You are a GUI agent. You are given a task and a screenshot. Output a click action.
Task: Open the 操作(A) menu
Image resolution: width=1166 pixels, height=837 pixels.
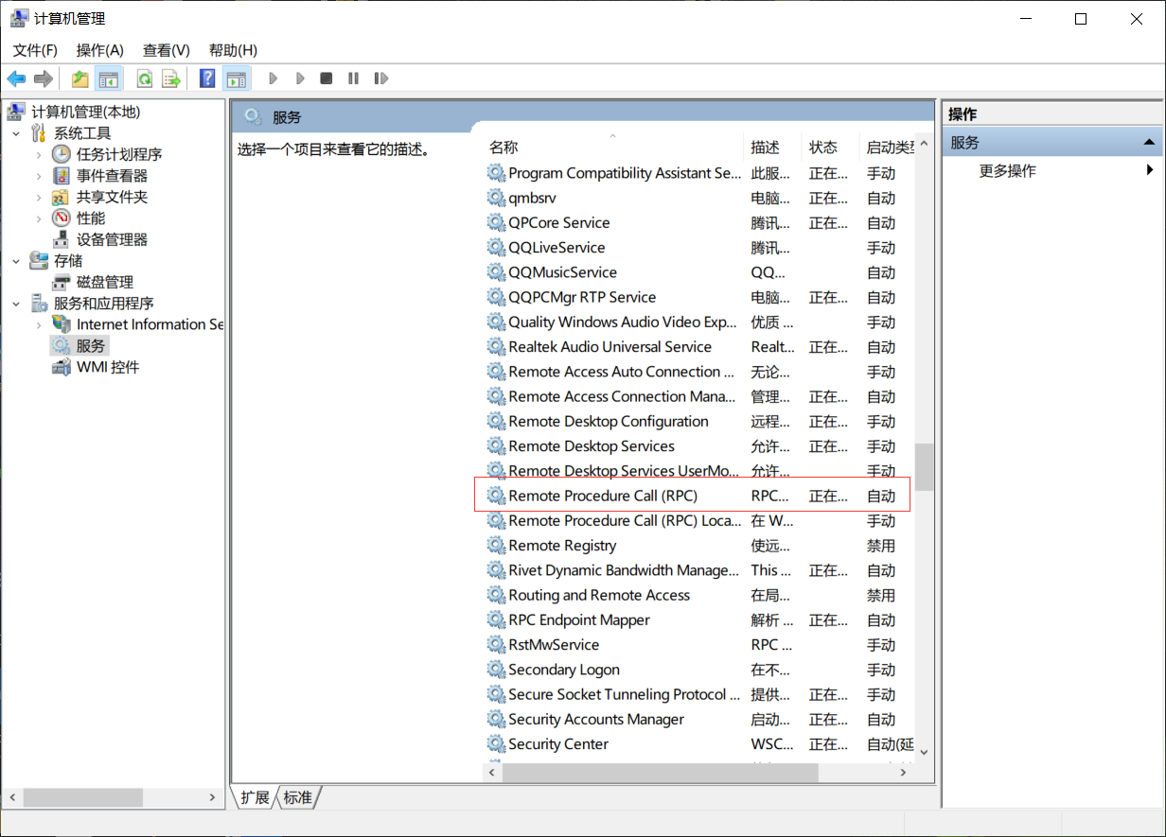(x=99, y=50)
